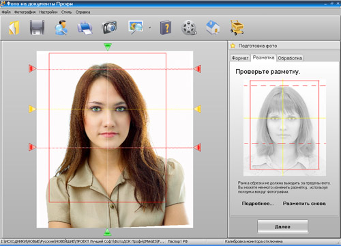Viewport: 341px width, 246px height.
Task: Click the Подробнее... link
Action: pyautogui.click(x=258, y=204)
